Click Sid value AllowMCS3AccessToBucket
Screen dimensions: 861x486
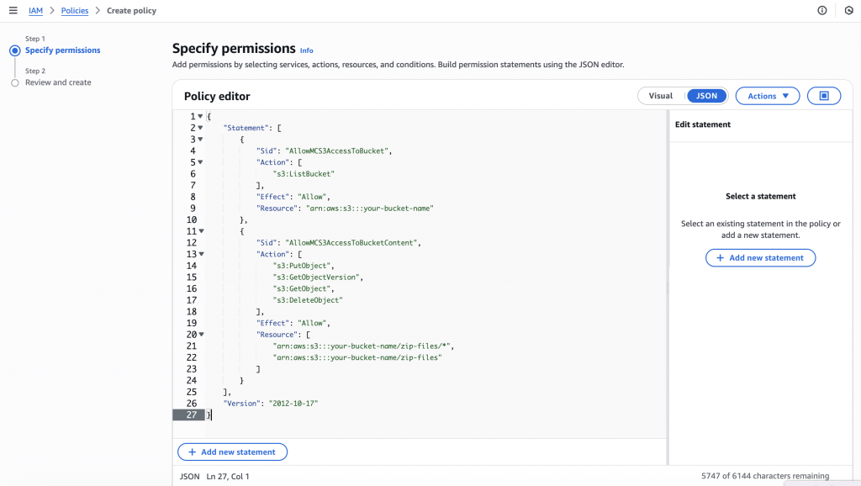[x=336, y=151]
